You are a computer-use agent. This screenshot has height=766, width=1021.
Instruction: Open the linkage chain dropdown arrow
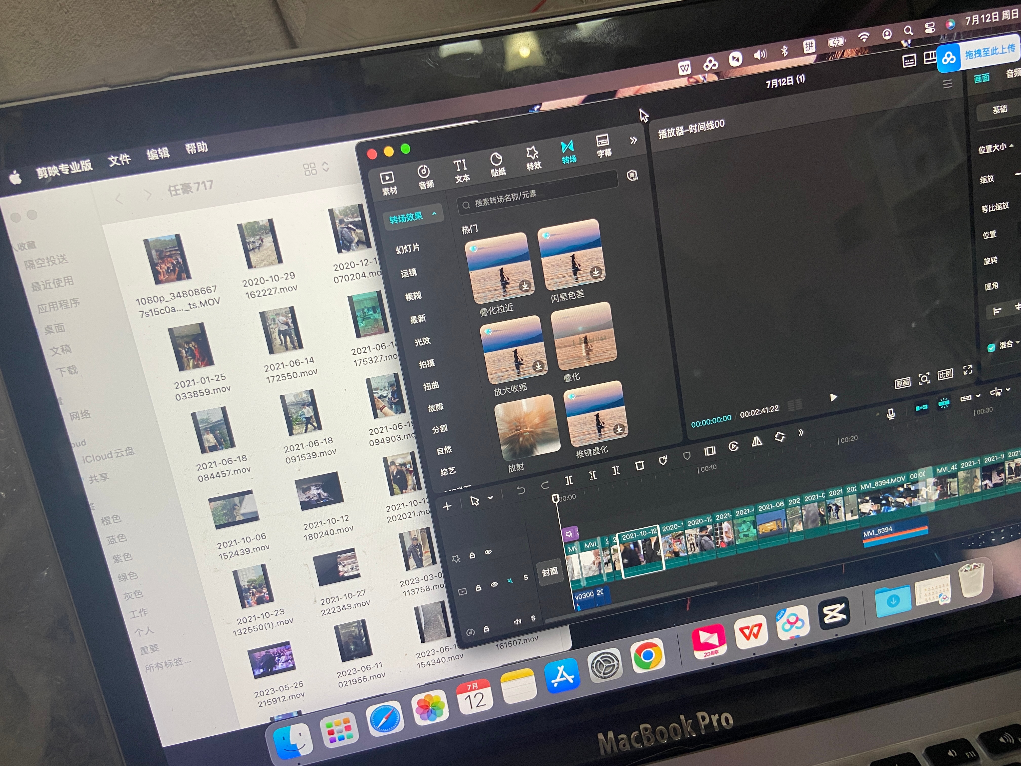(978, 396)
